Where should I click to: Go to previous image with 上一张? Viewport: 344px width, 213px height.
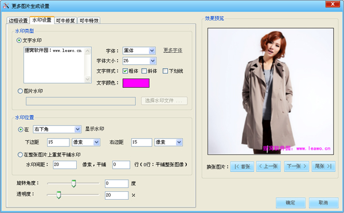click(268, 167)
